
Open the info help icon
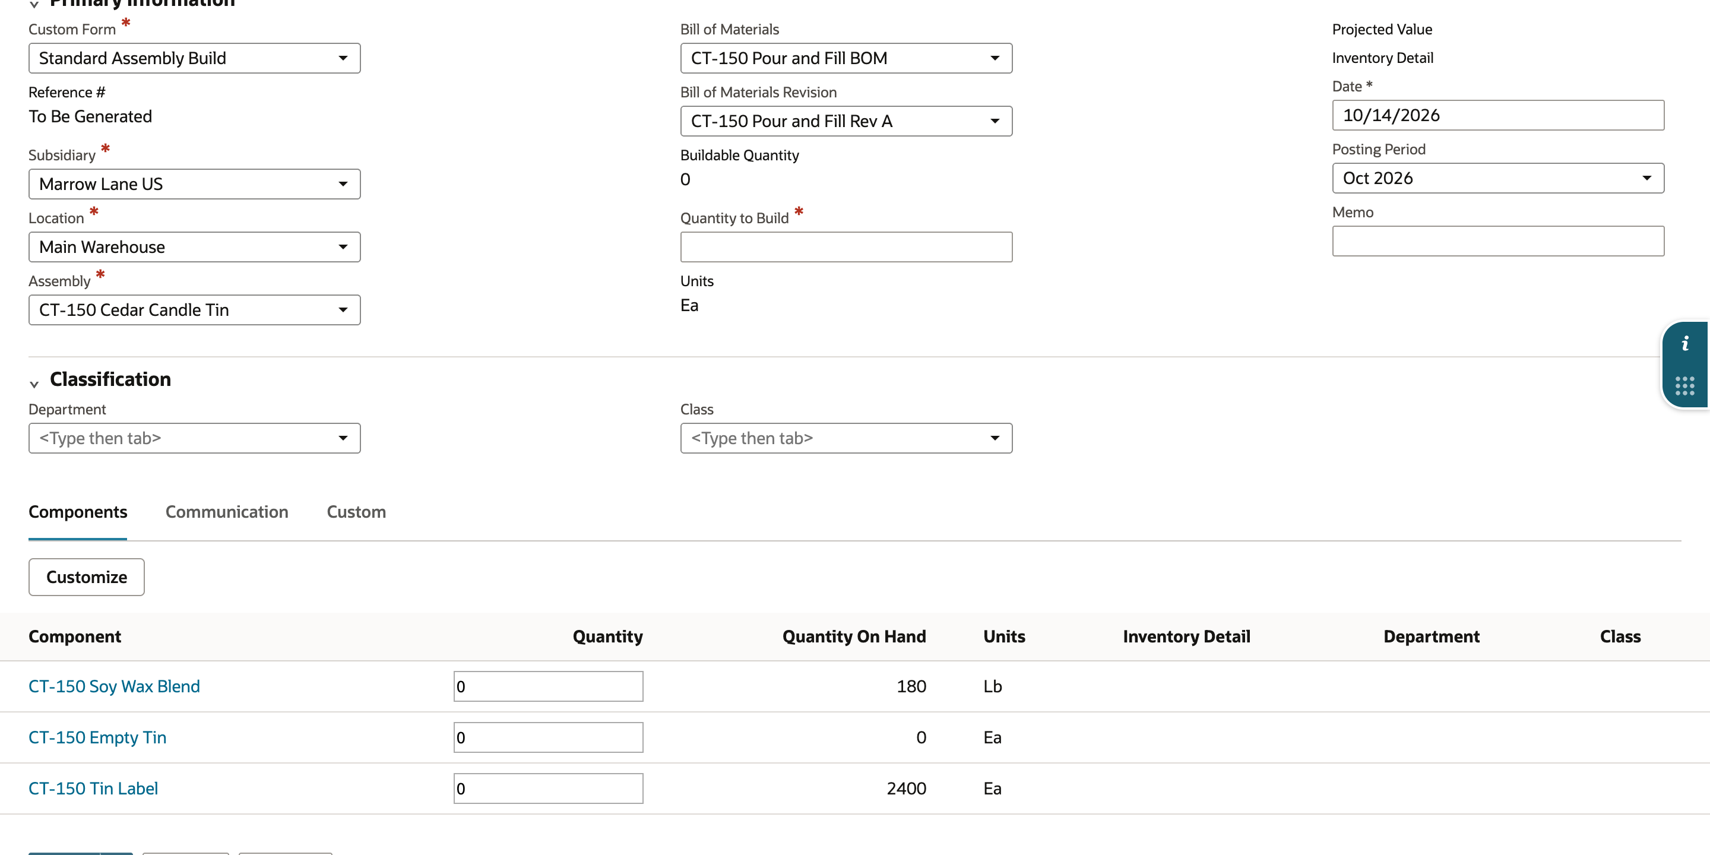[1684, 344]
